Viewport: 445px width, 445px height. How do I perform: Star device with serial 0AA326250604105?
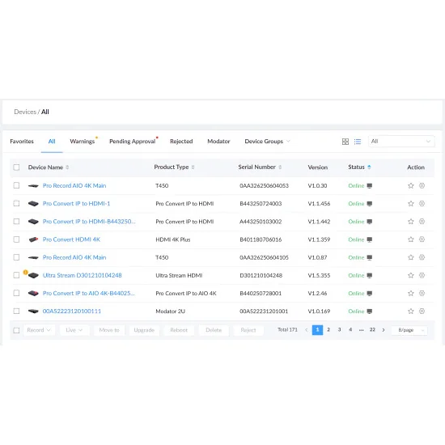point(411,257)
